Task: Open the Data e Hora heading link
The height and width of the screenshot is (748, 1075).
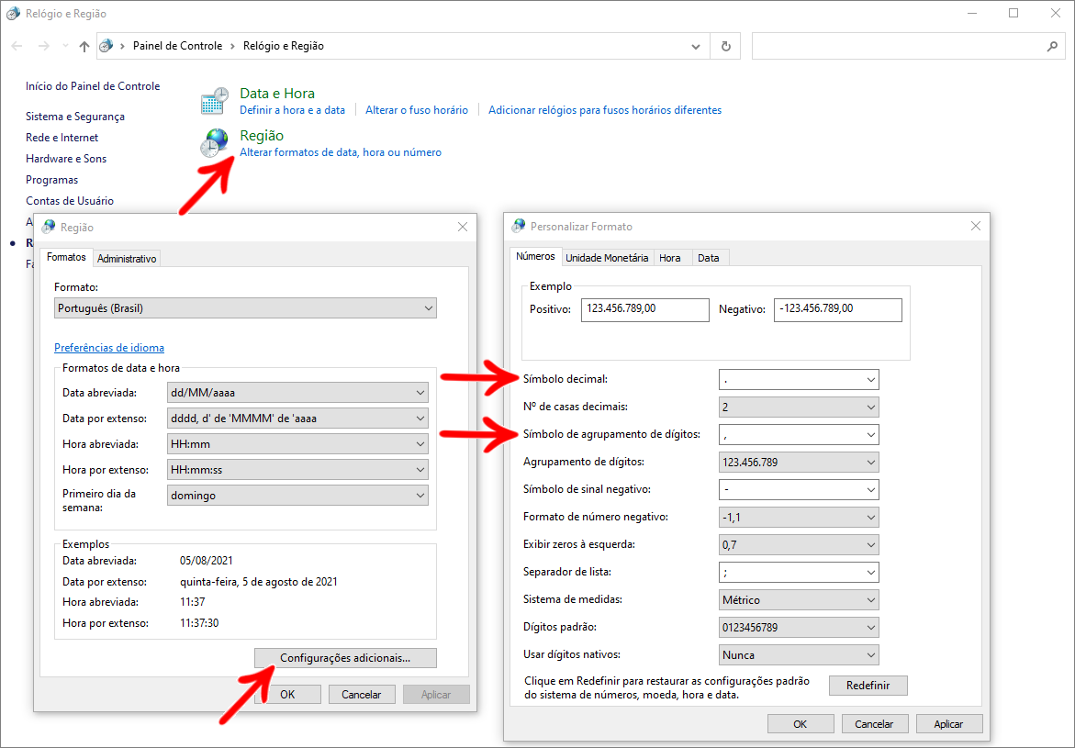Action: click(277, 94)
